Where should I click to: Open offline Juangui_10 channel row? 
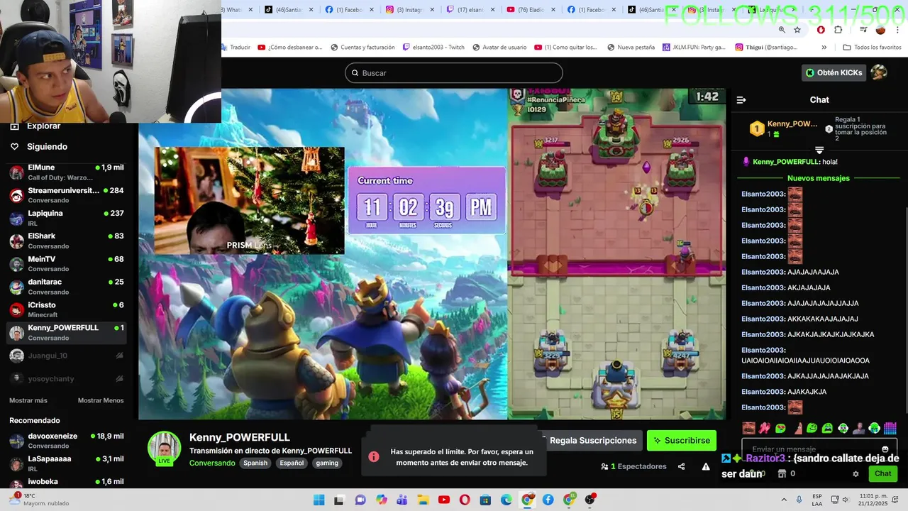(x=67, y=356)
